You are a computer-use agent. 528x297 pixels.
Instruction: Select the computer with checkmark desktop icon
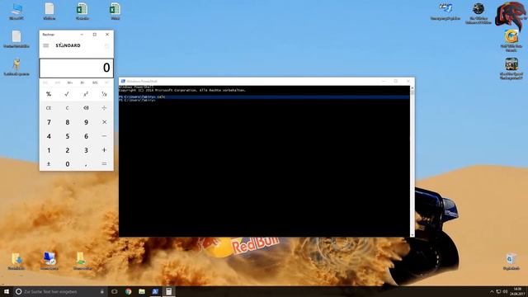tap(49, 261)
